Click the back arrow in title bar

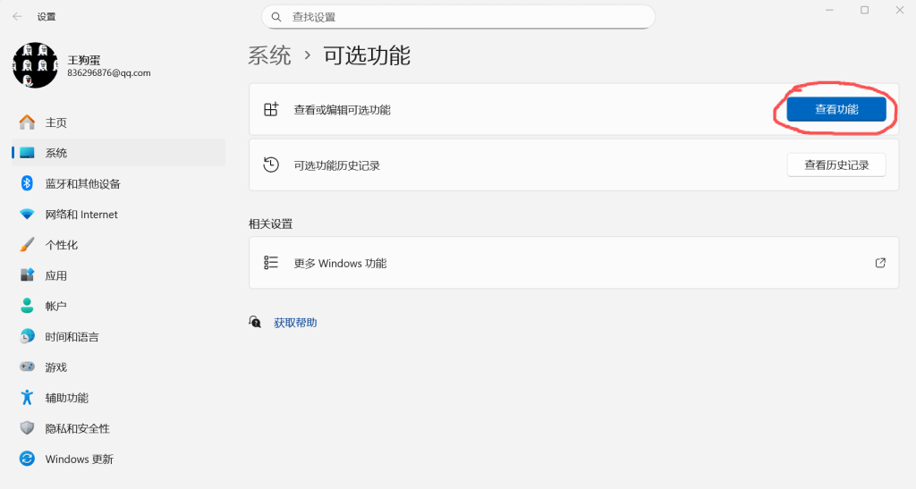coord(17,16)
